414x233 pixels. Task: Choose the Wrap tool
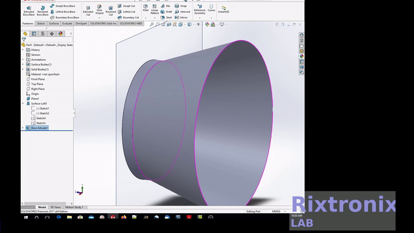pos(181,6)
